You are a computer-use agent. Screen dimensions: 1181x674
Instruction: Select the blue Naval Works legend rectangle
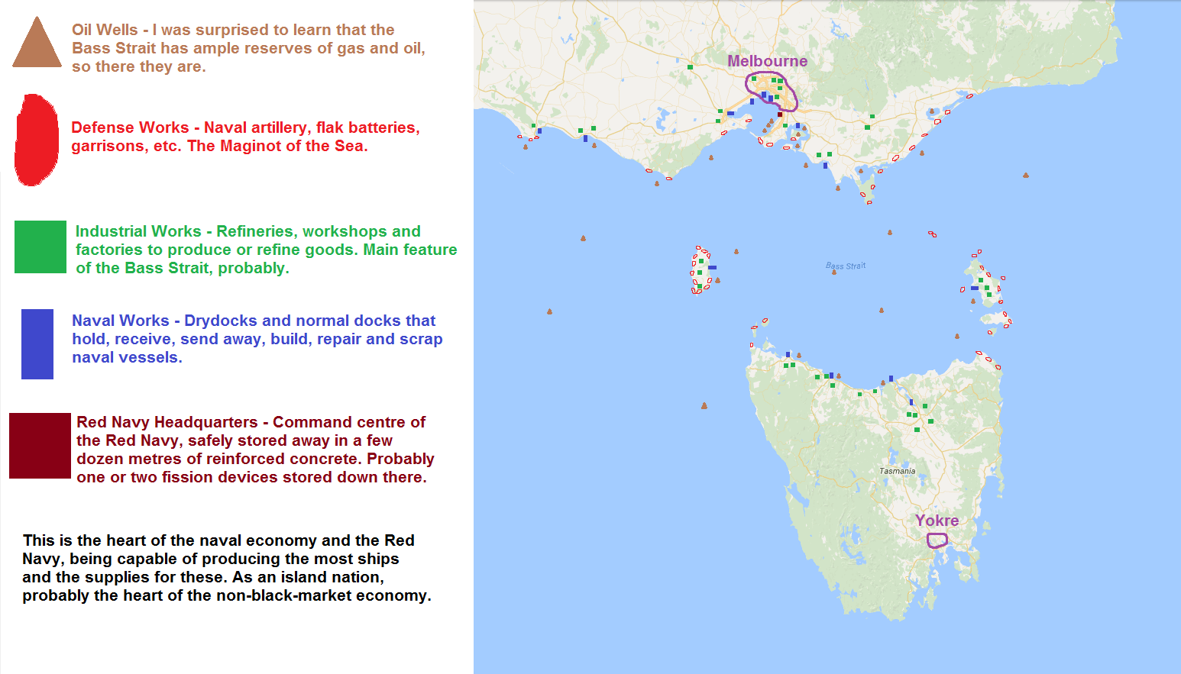37,343
